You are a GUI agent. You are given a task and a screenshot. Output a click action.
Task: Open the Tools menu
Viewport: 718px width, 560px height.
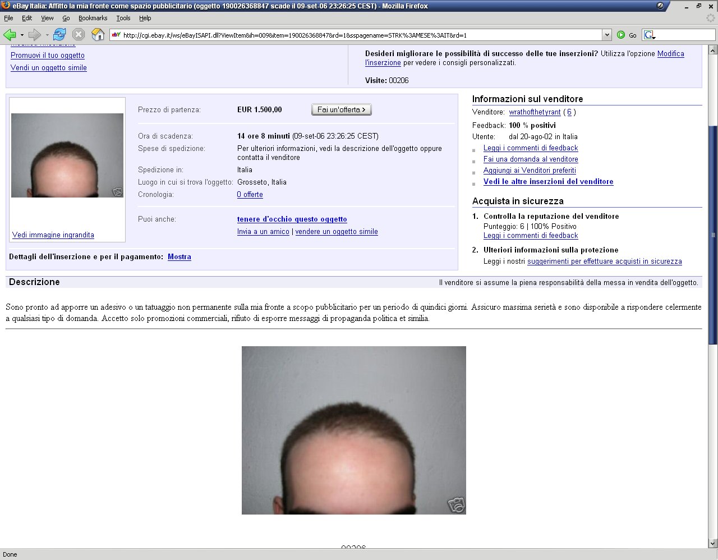click(123, 18)
